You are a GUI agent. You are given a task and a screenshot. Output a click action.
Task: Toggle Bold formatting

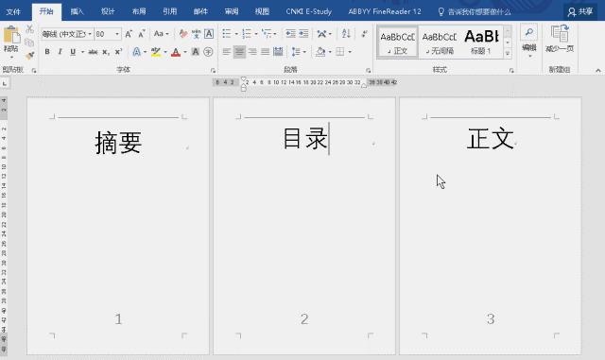click(x=47, y=52)
